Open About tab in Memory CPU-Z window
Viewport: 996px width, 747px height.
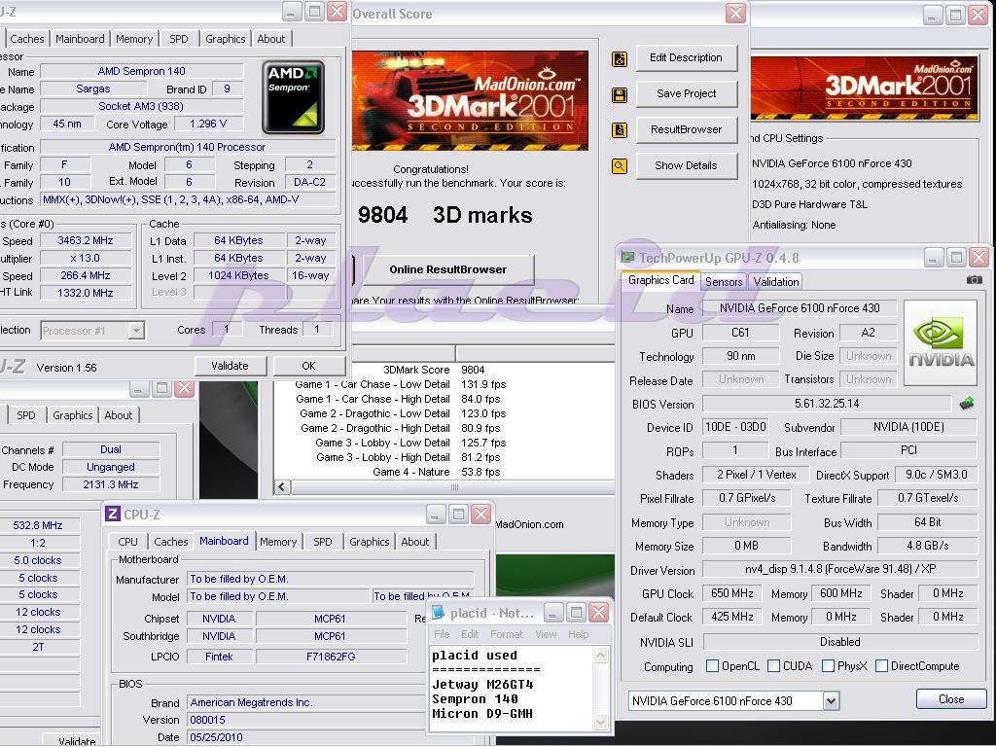click(x=118, y=415)
